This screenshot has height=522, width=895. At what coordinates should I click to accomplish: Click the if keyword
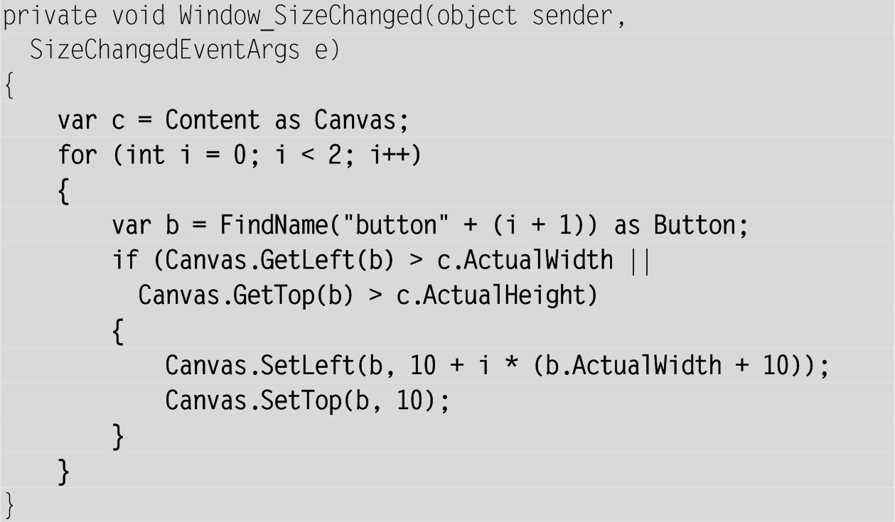tap(125, 260)
